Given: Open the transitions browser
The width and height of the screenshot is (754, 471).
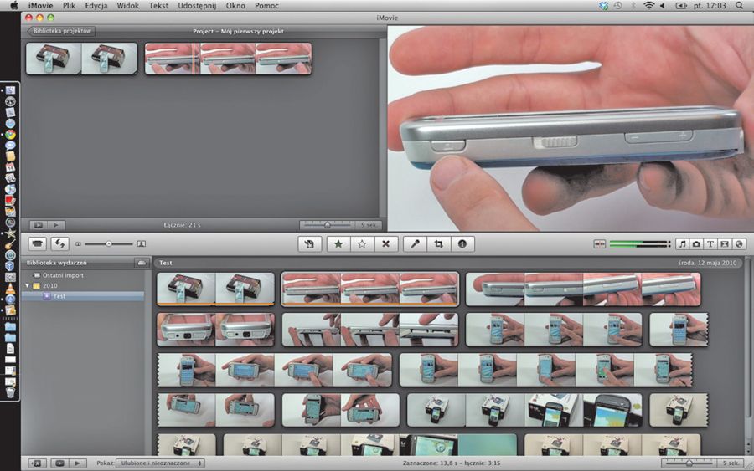Looking at the screenshot, I should click(x=725, y=244).
